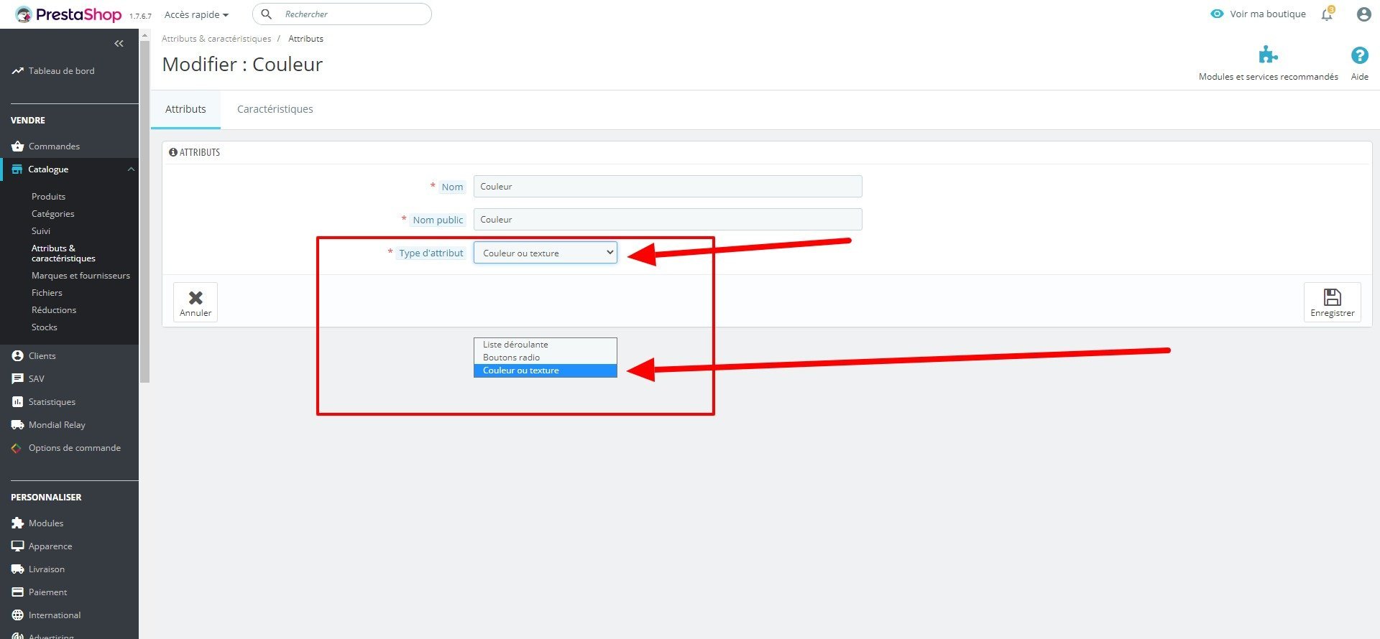Image resolution: width=1380 pixels, height=639 pixels.
Task: Click the Statistiques chart icon
Action: pyautogui.click(x=17, y=402)
